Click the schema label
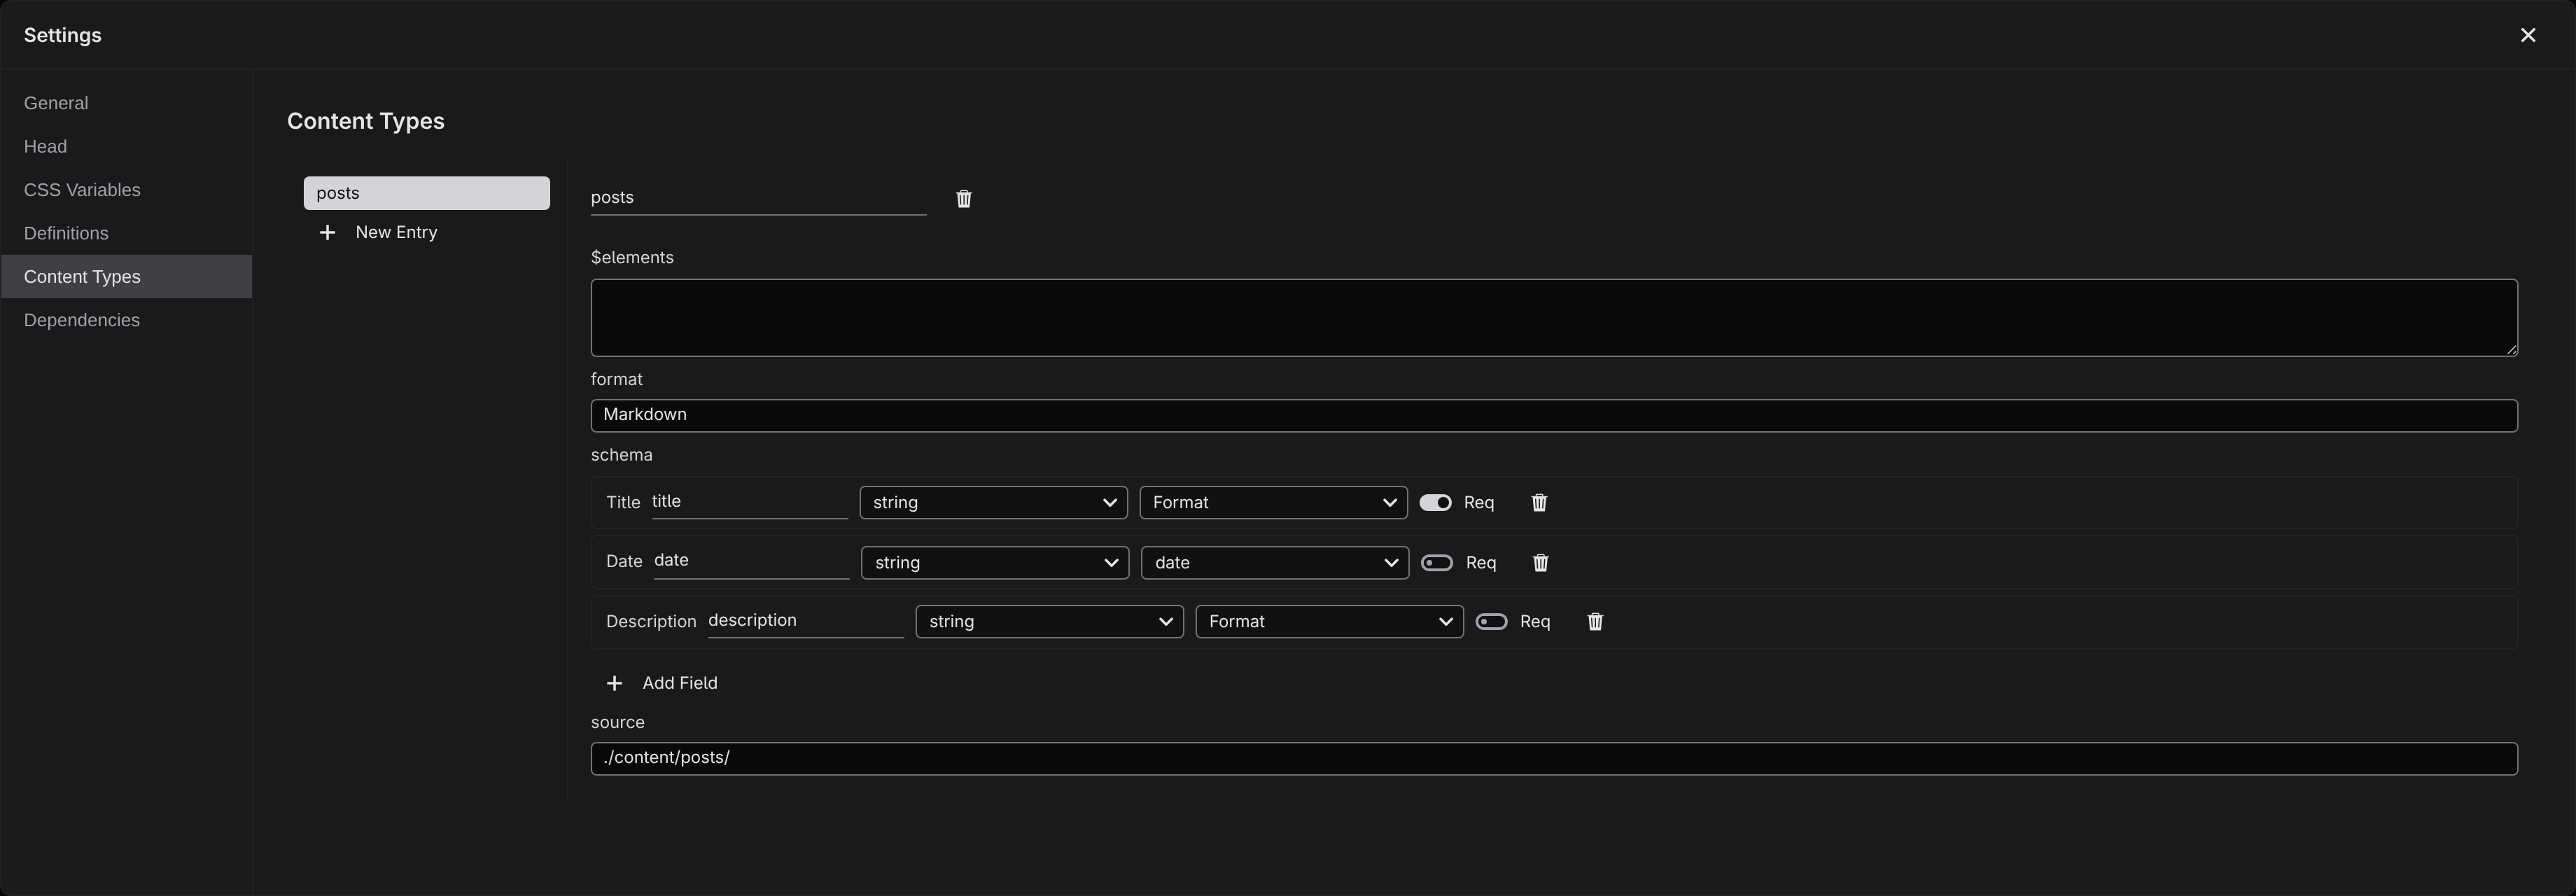This screenshot has height=896, width=2576. (x=622, y=455)
